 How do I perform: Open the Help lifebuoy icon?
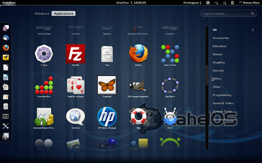click(x=138, y=116)
